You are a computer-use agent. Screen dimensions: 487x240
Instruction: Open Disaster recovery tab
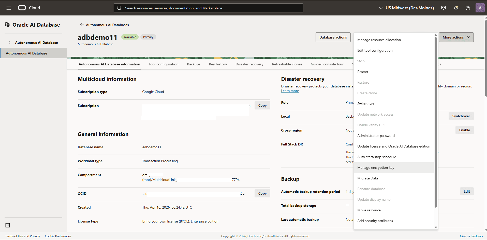coord(249,64)
